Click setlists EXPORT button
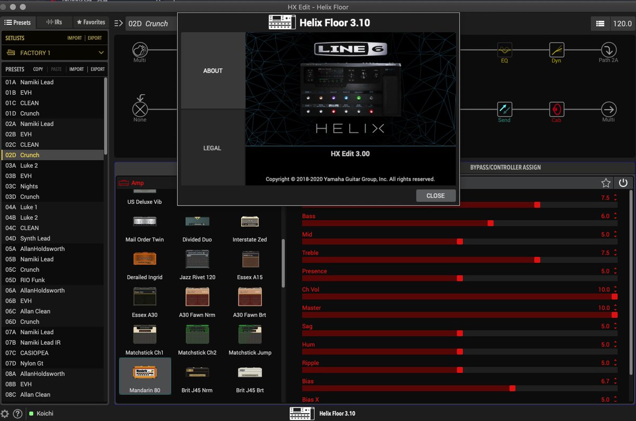636x421 pixels. point(95,38)
